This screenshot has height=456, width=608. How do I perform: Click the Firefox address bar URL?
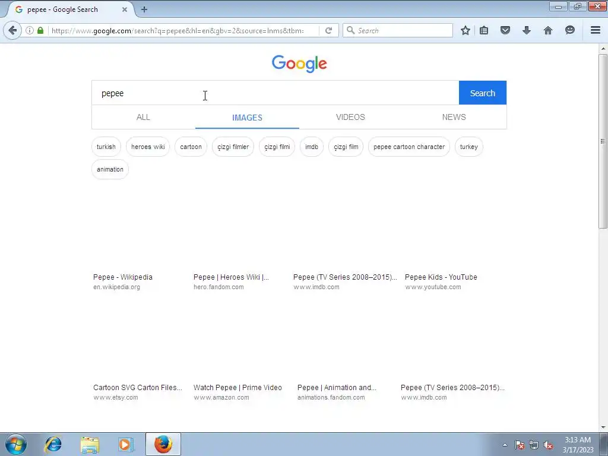click(x=178, y=30)
